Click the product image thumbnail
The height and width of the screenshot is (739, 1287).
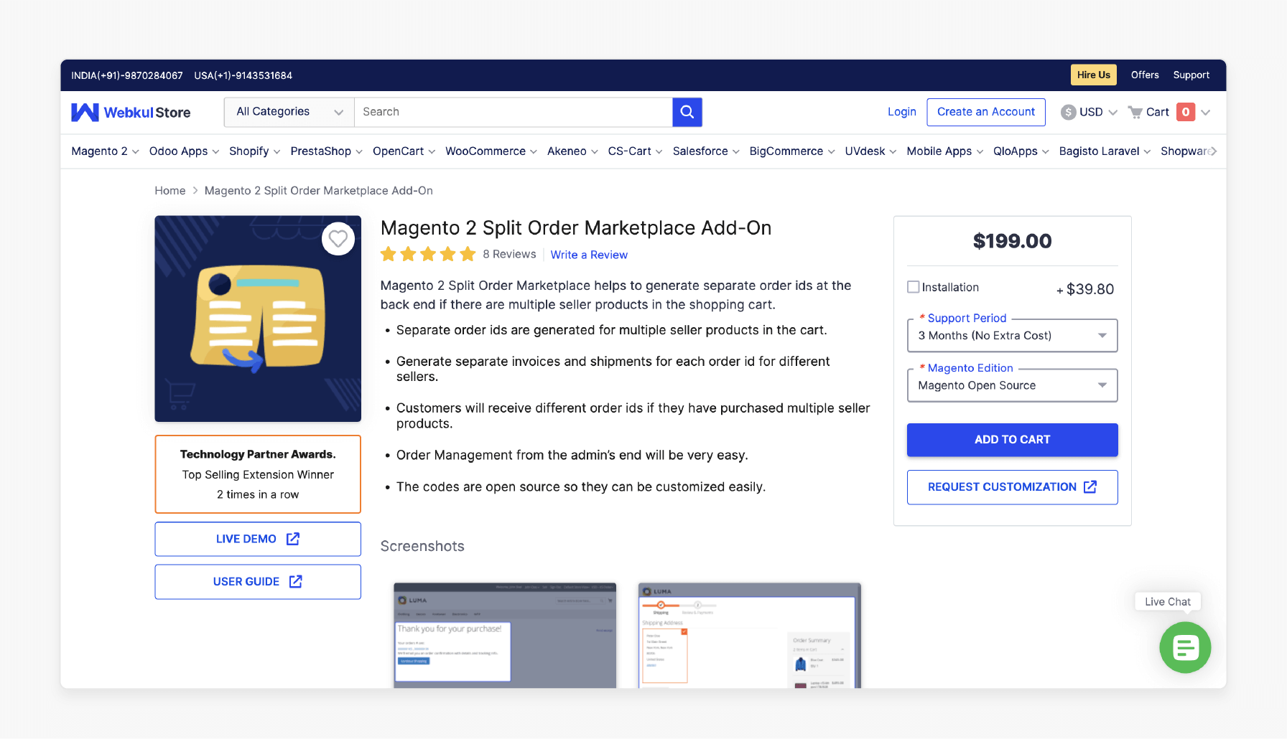(x=258, y=319)
